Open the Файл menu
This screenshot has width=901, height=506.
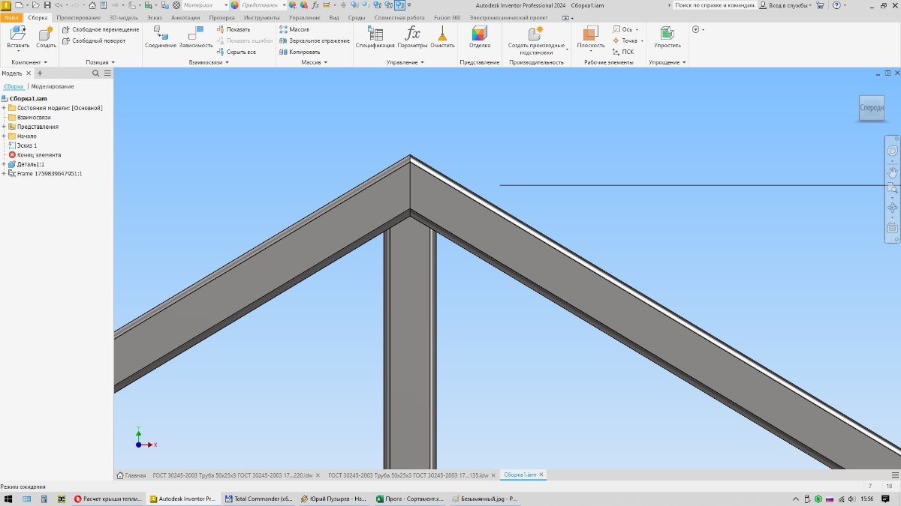(11, 17)
